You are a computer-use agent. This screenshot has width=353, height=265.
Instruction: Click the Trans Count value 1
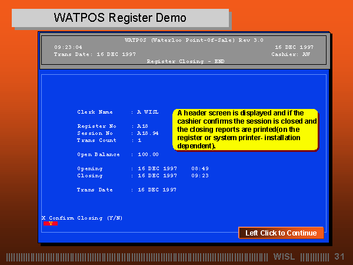point(139,140)
